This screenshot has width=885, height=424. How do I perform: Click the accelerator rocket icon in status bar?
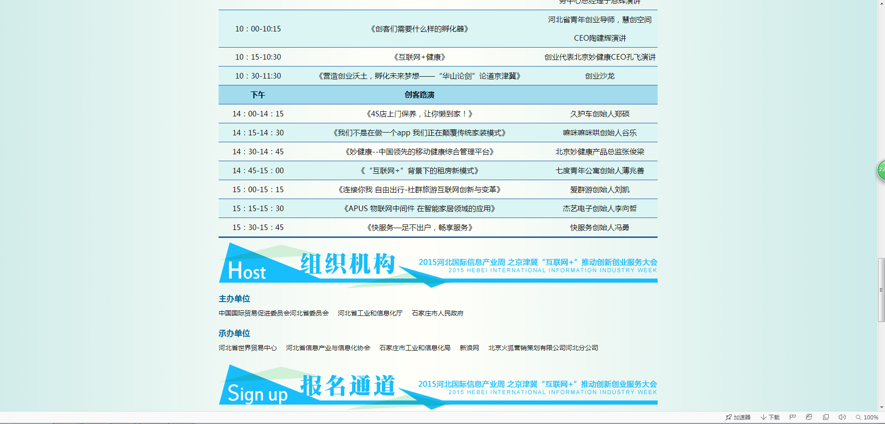(x=729, y=417)
